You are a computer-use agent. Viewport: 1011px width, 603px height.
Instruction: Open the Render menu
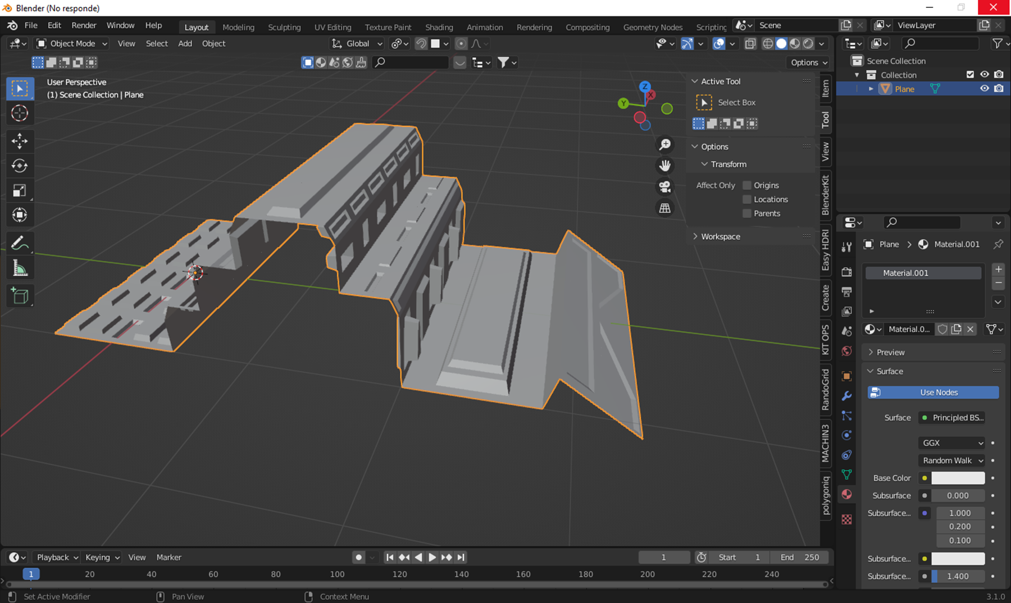pos(84,26)
